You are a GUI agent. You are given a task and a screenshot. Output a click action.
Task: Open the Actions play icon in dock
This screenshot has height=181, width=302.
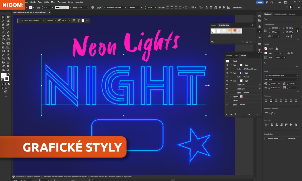click(x=259, y=38)
